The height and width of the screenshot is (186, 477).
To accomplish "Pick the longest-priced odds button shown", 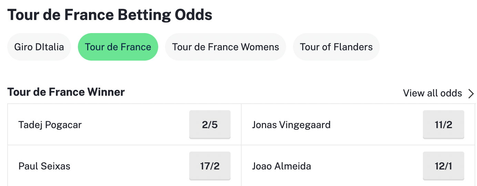I will pyautogui.click(x=443, y=166).
